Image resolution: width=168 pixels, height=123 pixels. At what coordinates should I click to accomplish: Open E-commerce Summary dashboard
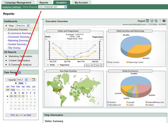(20, 33)
